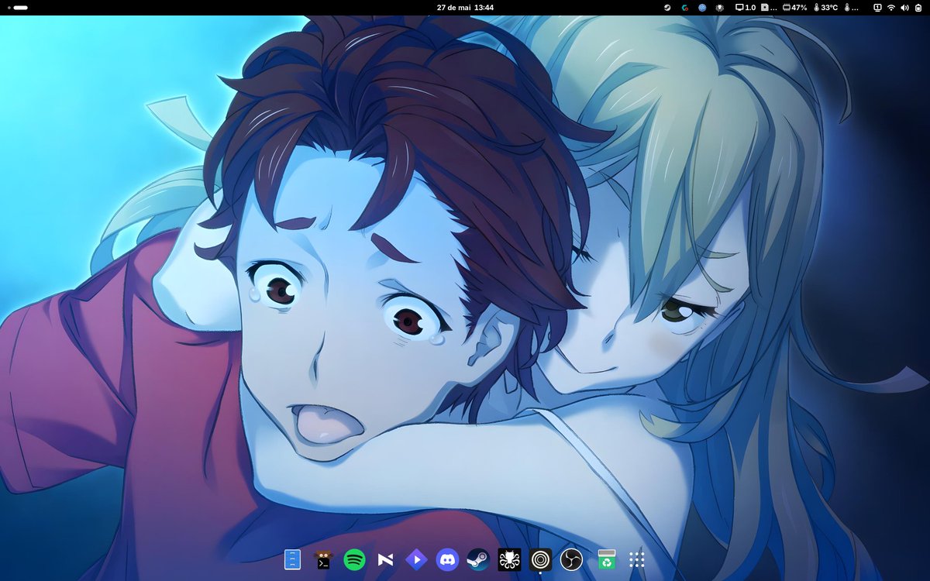Click the teal-red G tray icon in the top bar
This screenshot has width=930, height=581.
[x=685, y=8]
